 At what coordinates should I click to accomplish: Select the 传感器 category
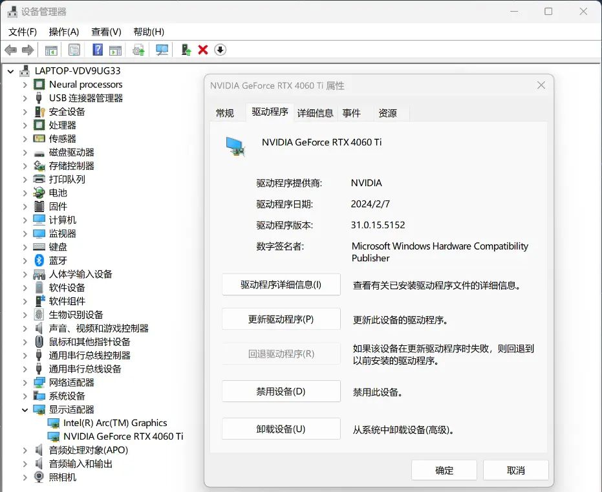(62, 138)
